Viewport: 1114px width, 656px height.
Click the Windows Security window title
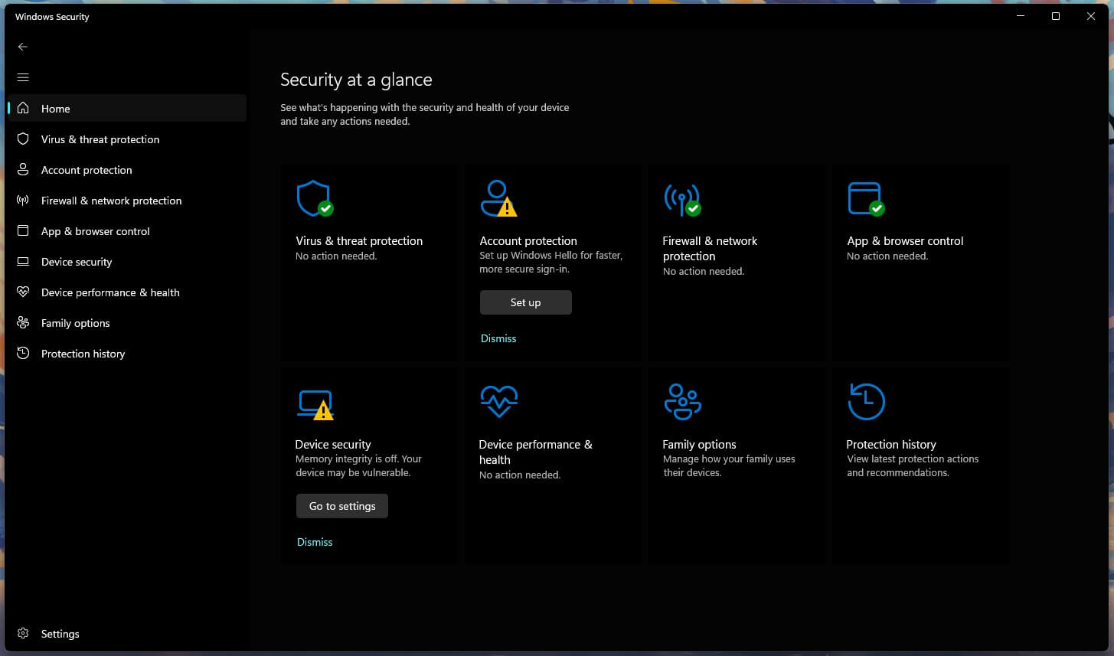coord(52,17)
